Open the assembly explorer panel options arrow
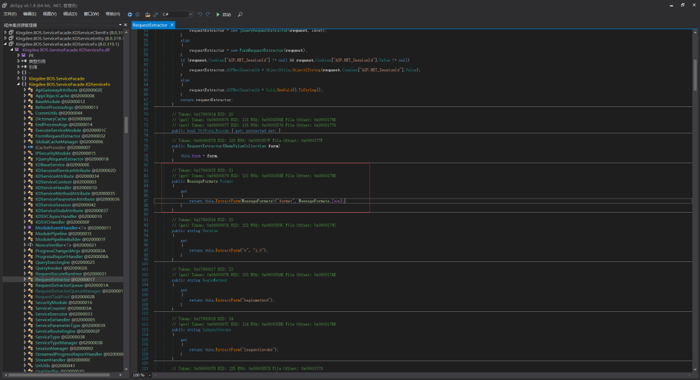The image size is (700, 380). (120, 25)
